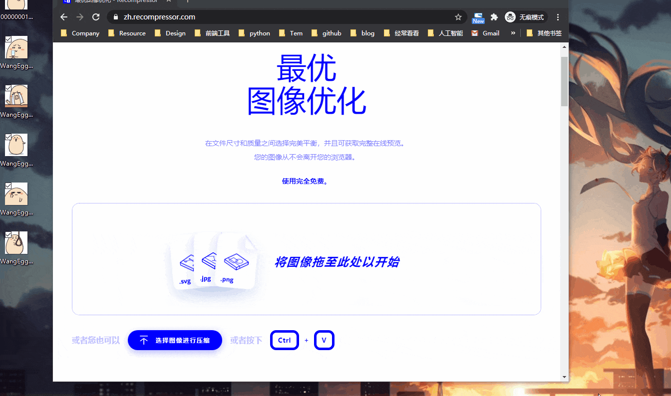Open the 00000001 desktop icon
This screenshot has width=671, height=396.
click(x=16, y=10)
